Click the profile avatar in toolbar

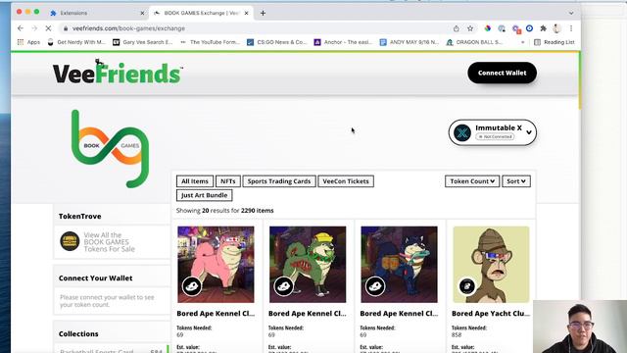click(x=557, y=28)
